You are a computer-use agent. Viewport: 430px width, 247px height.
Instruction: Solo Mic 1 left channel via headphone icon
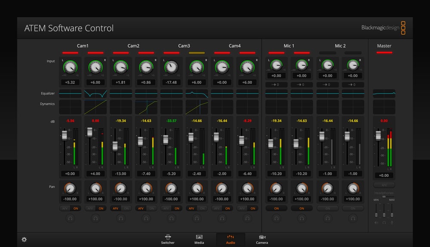(276, 219)
